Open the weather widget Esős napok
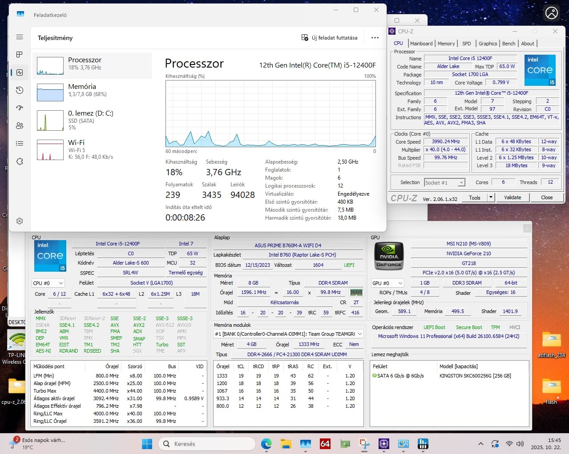569x454 pixels. pyautogui.click(x=37, y=444)
